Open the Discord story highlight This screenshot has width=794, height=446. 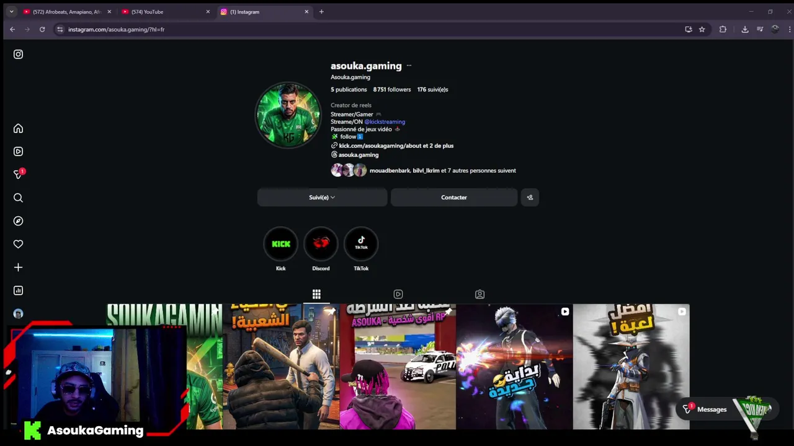click(321, 244)
